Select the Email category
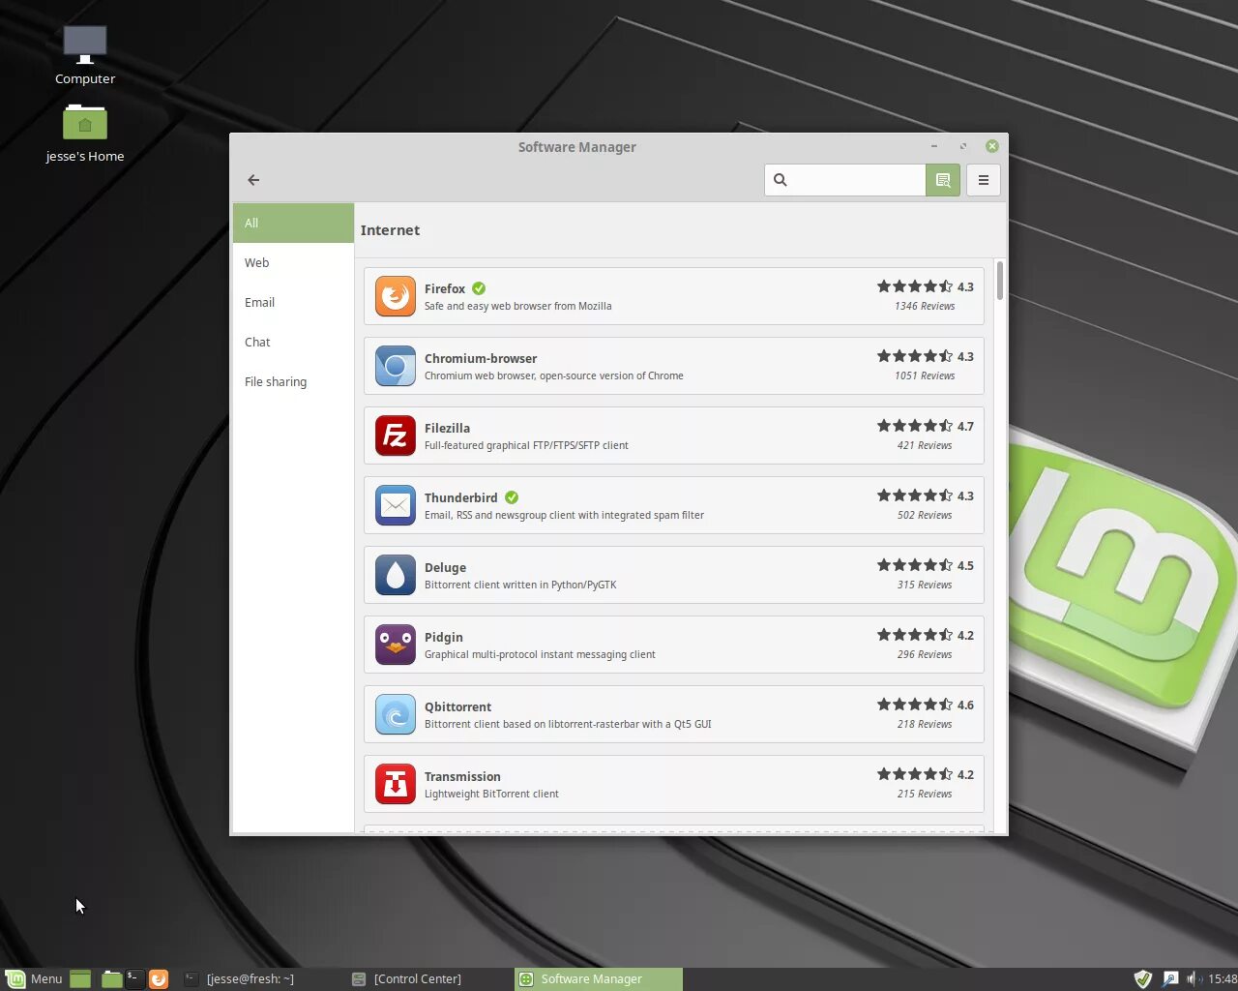This screenshot has height=991, width=1238. point(293,302)
